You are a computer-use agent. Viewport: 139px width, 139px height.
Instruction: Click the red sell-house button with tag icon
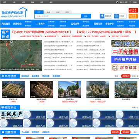point(133,10)
